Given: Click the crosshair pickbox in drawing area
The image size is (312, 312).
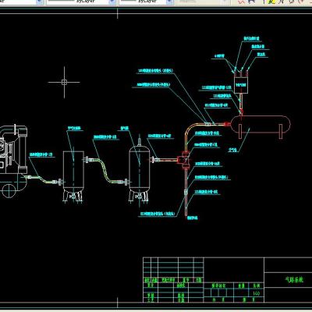Looking at the screenshot, I should point(64,82).
